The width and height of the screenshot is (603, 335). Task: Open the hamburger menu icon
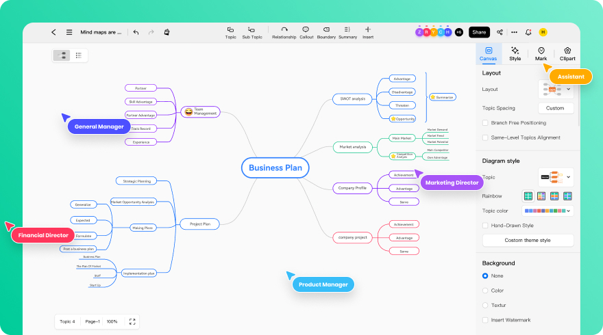[x=69, y=32]
